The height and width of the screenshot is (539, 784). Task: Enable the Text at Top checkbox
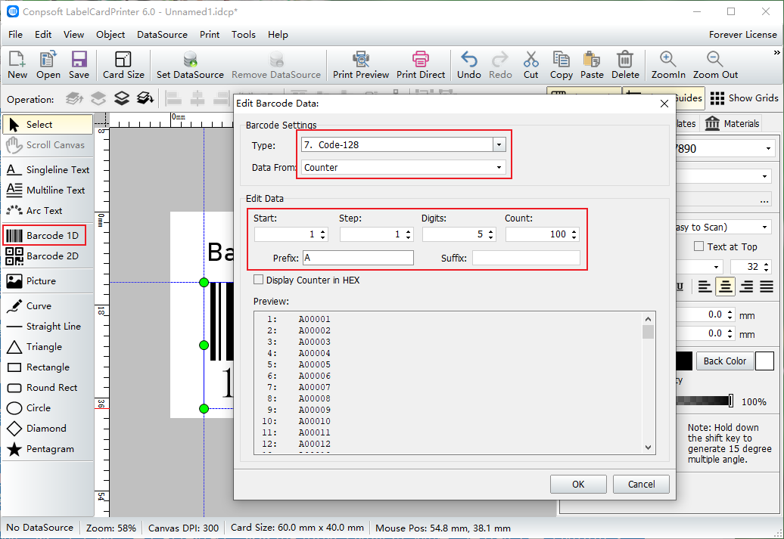699,246
